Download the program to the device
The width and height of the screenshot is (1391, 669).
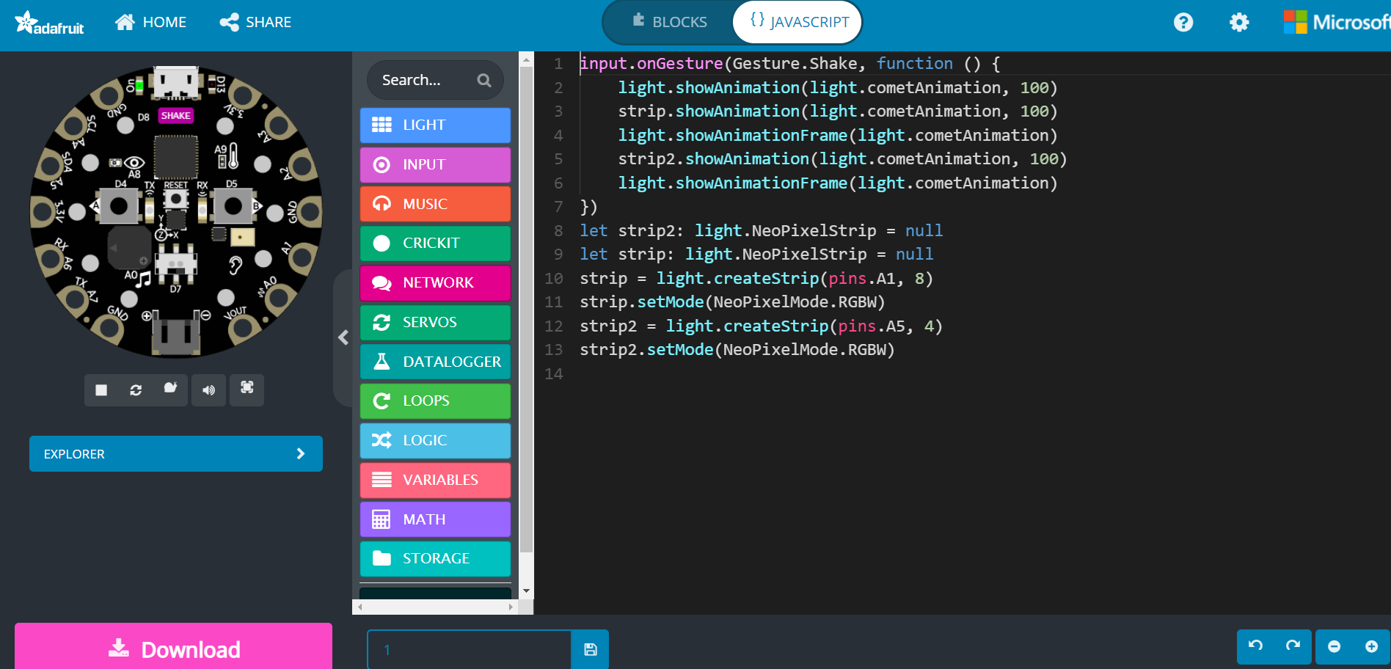point(173,648)
